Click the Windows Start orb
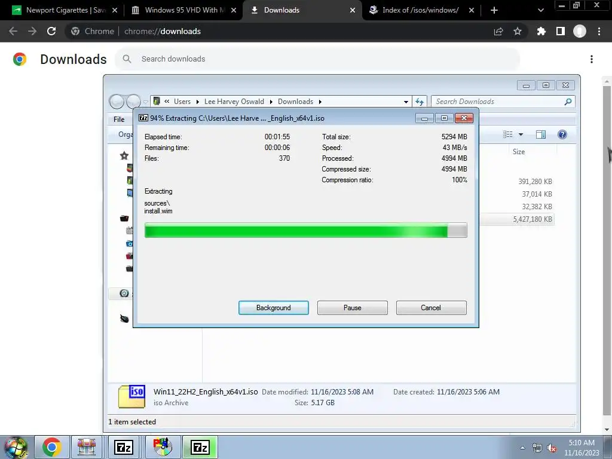612x459 pixels. [16, 447]
